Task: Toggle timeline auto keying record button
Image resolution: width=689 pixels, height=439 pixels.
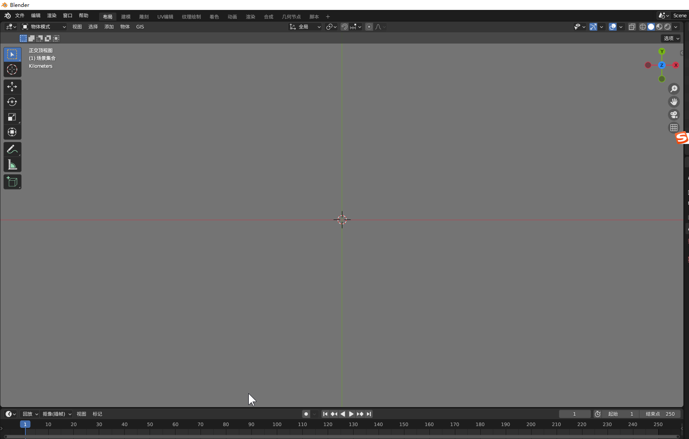Action: pyautogui.click(x=306, y=414)
